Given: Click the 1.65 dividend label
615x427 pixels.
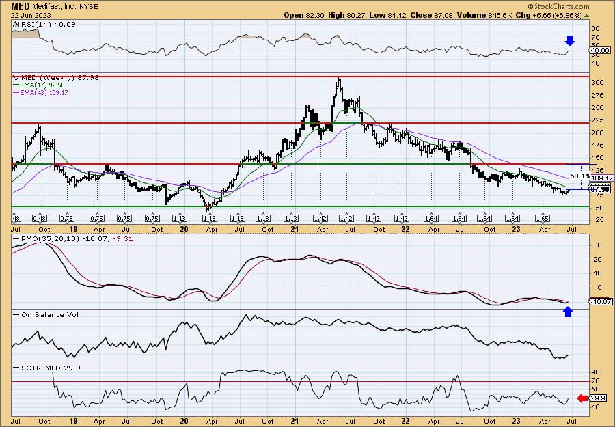Looking at the screenshot, I should (x=543, y=219).
